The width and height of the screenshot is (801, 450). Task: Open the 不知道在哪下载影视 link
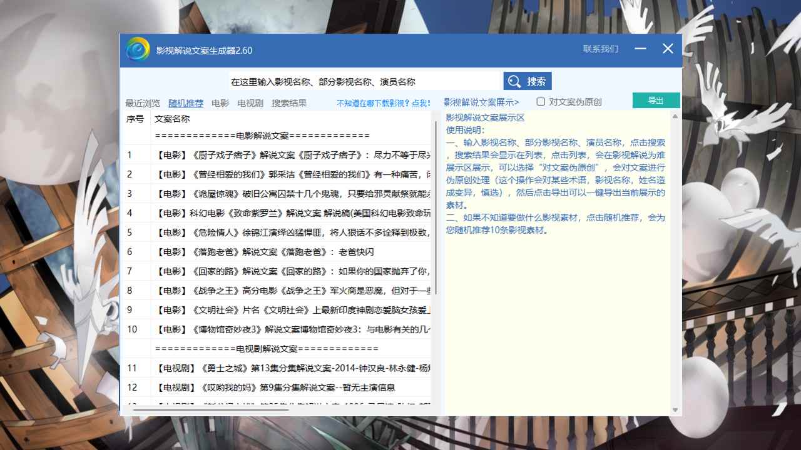(x=384, y=103)
